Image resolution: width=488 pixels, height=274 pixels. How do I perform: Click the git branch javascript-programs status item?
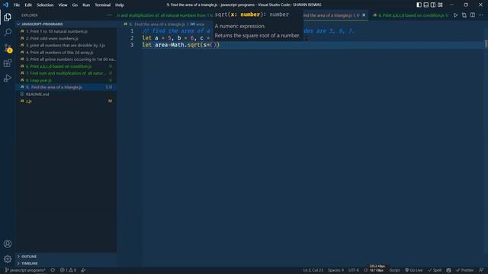coord(25,270)
